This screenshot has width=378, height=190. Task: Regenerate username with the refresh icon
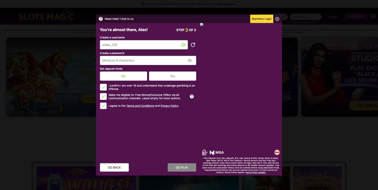click(x=193, y=45)
